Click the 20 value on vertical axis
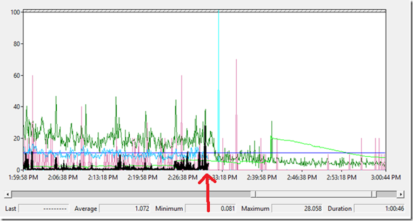The image size is (413, 221). click(17, 138)
